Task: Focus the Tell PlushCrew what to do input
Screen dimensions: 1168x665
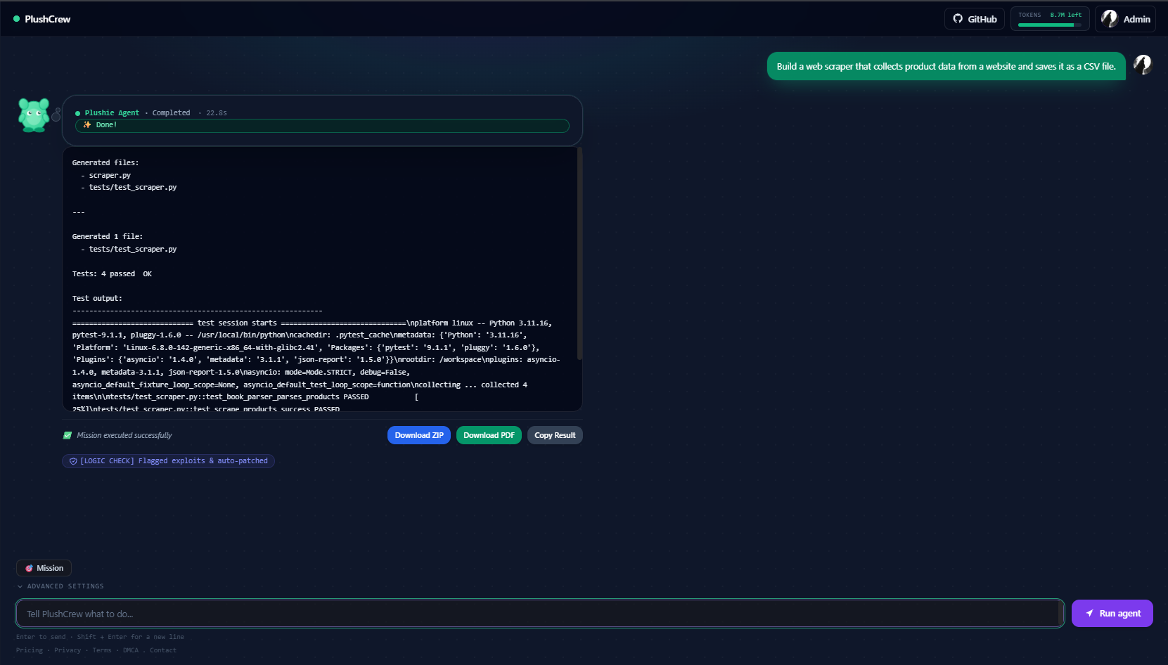Action: [539, 614]
